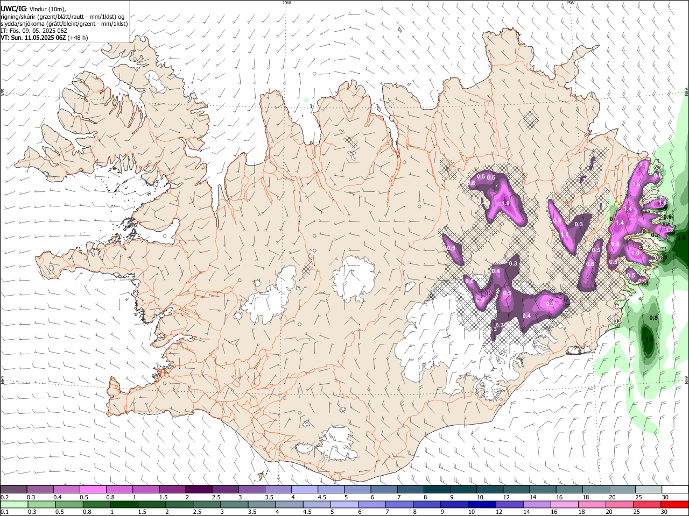Click the lightest green rain swatch between 0.1 and 0.3
689x516 pixels.
point(14,504)
